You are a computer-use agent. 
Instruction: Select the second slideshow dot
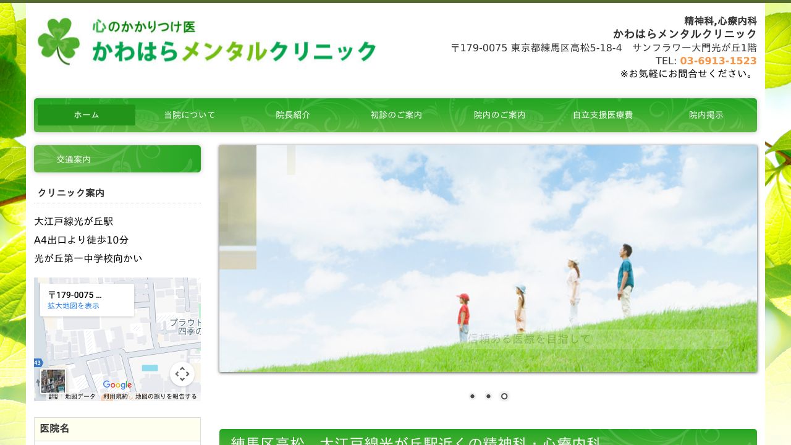488,396
